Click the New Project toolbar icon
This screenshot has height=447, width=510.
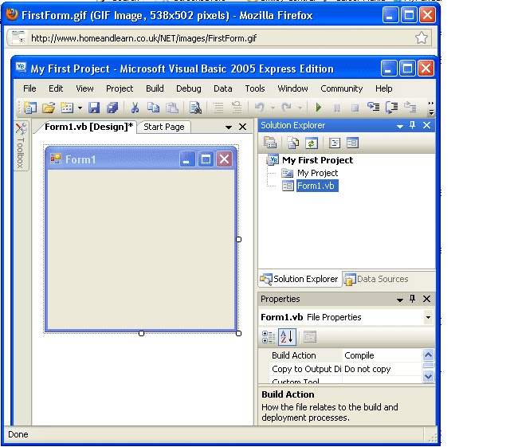(30, 108)
